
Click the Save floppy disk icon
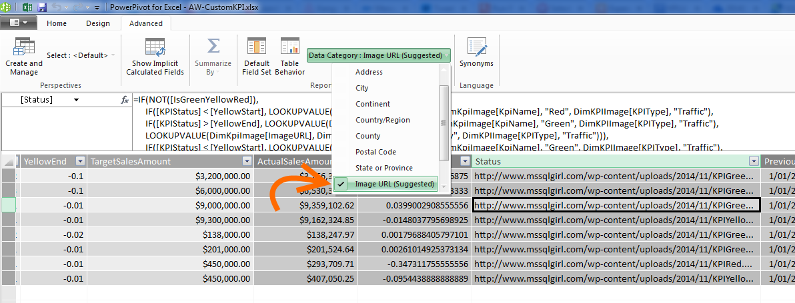[x=42, y=7]
